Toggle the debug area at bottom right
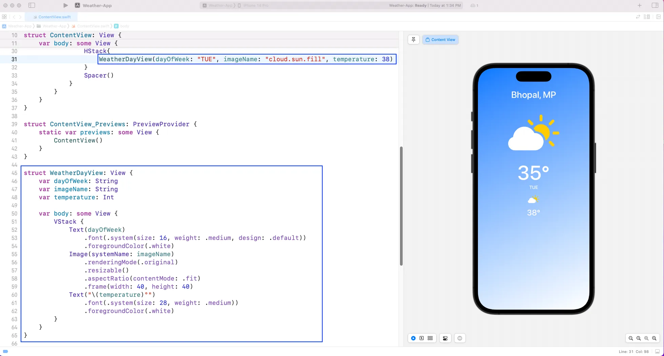This screenshot has height=356, width=664. pos(657,352)
